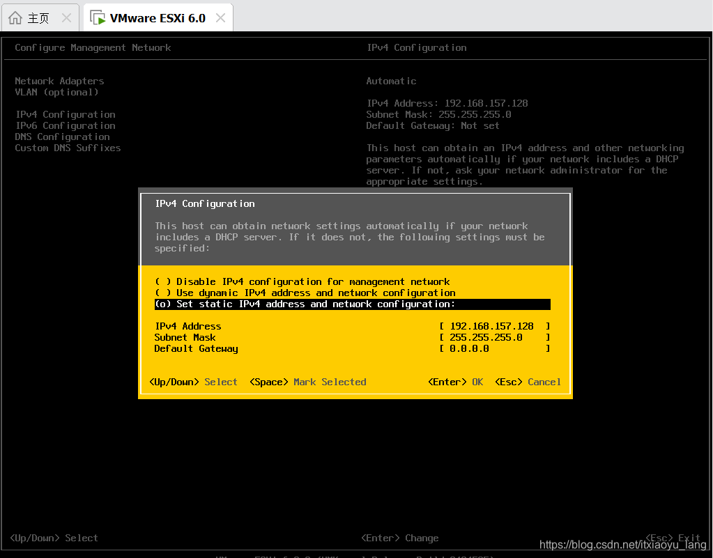Select Set static IPv4 address option

[353, 304]
